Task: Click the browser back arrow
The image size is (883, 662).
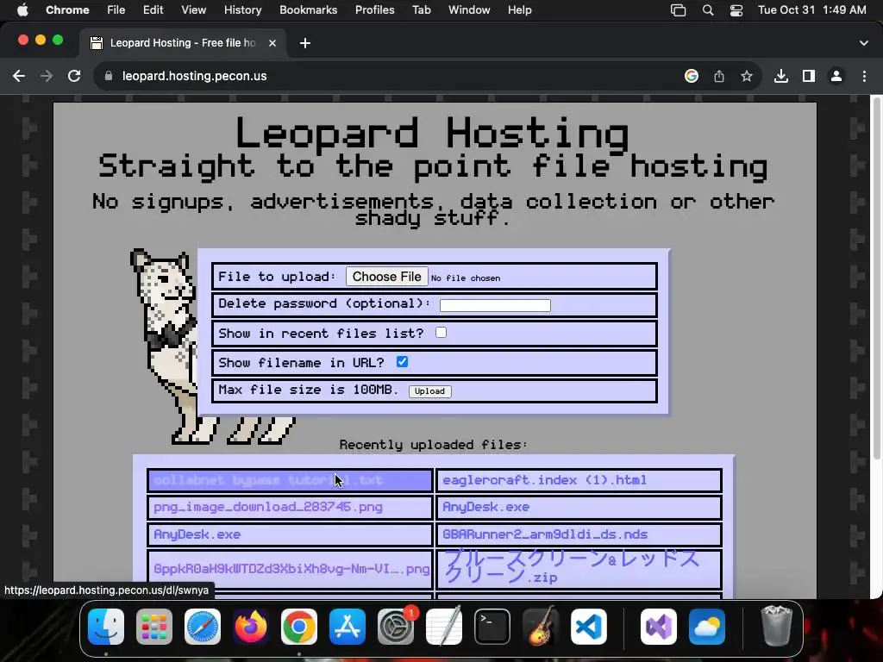Action: click(x=19, y=76)
